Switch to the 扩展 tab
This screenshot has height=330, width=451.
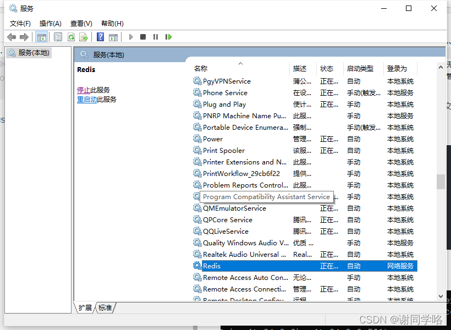(85, 308)
